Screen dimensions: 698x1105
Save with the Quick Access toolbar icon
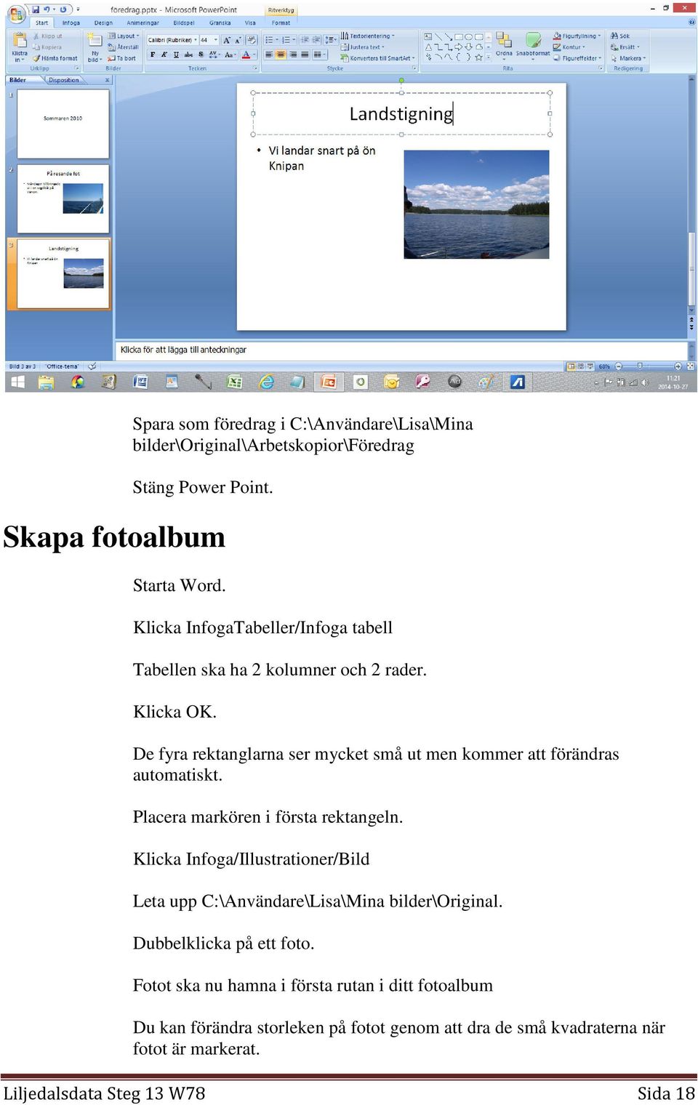pyautogui.click(x=36, y=9)
